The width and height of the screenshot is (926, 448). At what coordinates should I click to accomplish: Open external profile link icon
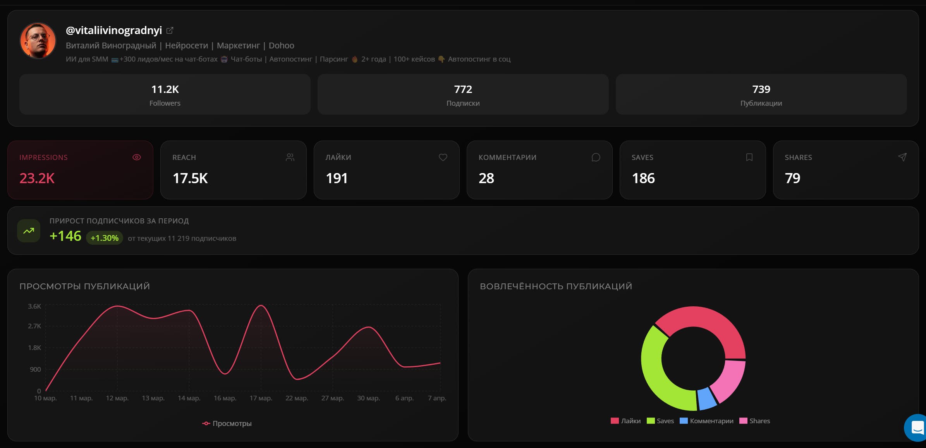click(170, 30)
